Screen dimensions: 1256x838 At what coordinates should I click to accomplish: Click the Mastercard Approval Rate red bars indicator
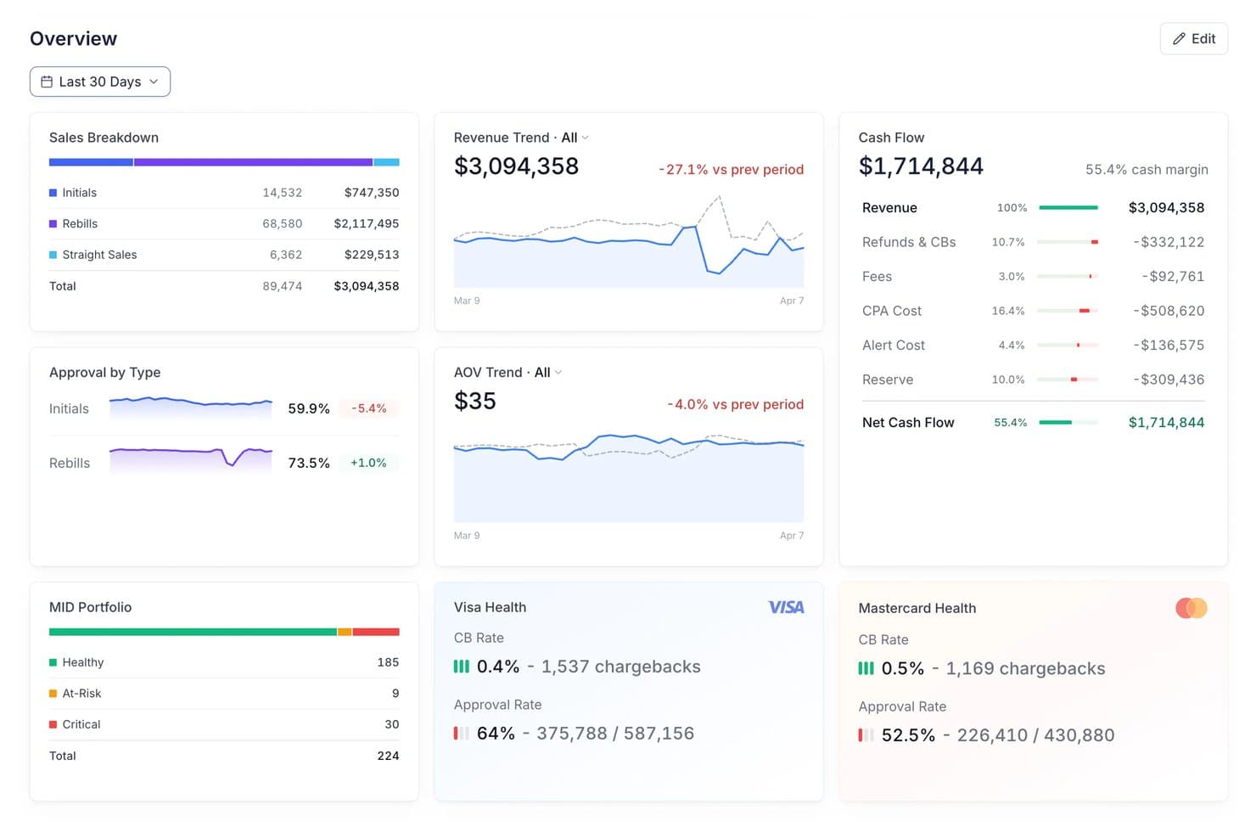pyautogui.click(x=866, y=735)
